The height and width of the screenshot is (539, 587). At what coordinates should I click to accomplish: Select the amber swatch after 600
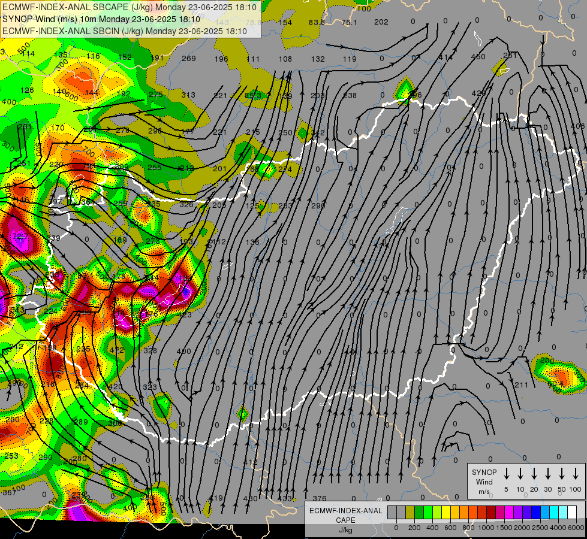tap(455, 513)
